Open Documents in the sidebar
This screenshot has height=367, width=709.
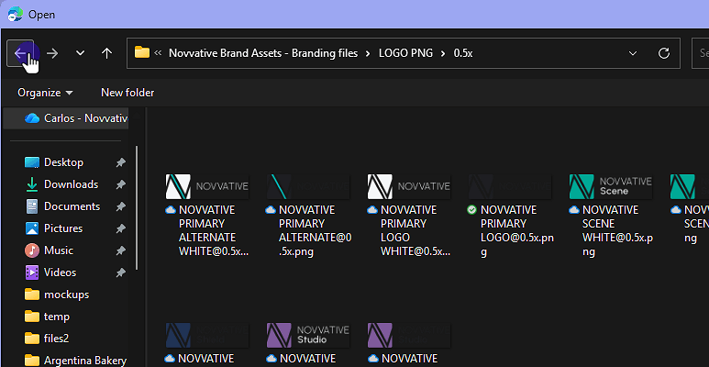point(72,206)
